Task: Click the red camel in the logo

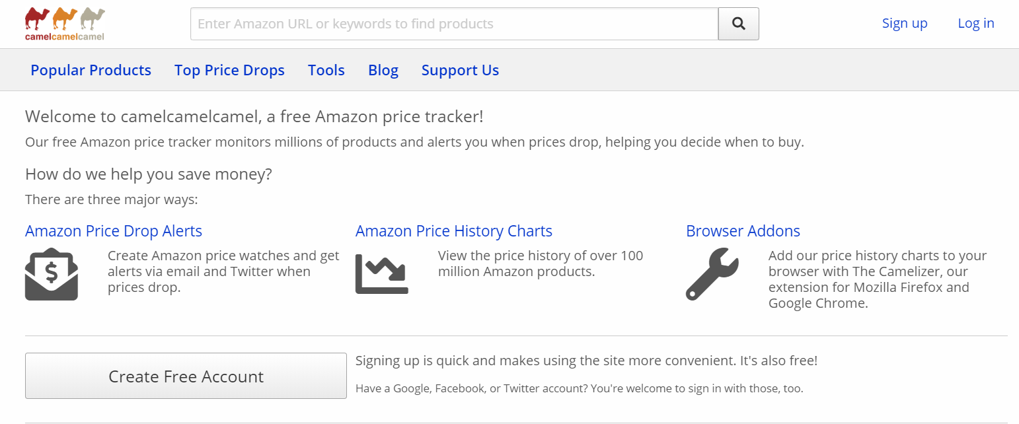Action: pyautogui.click(x=36, y=18)
